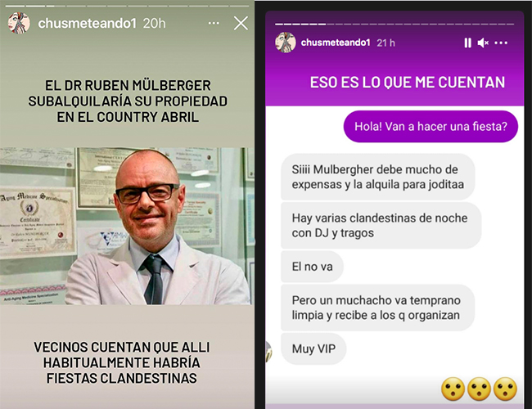This screenshot has width=532, height=409.
Task: Open the left story's three-dot options menu
Action: click(214, 24)
